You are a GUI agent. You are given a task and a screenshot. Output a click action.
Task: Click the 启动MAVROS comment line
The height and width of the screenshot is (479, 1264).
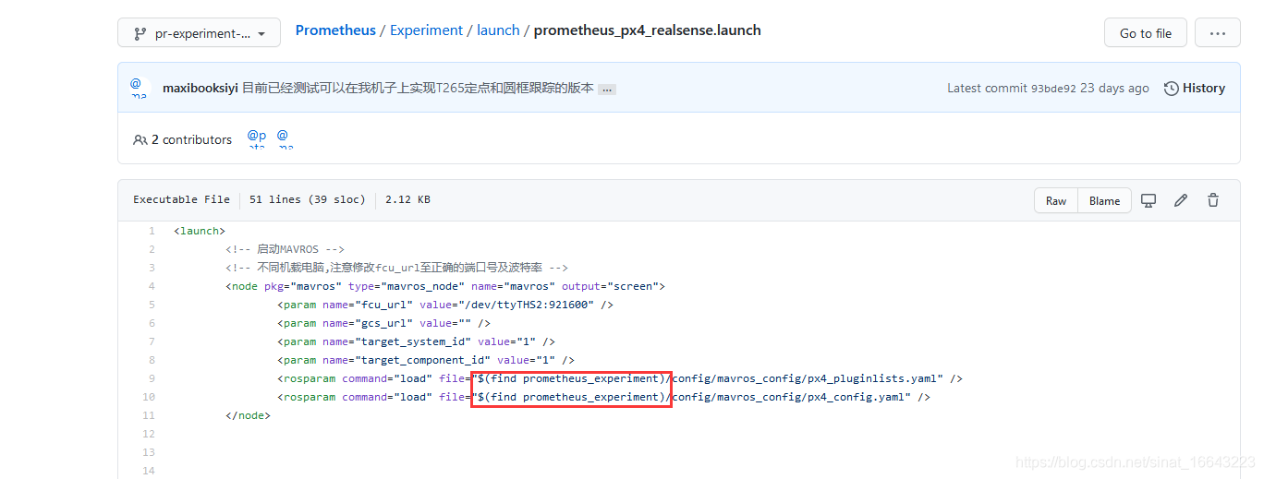pyautogui.click(x=285, y=249)
